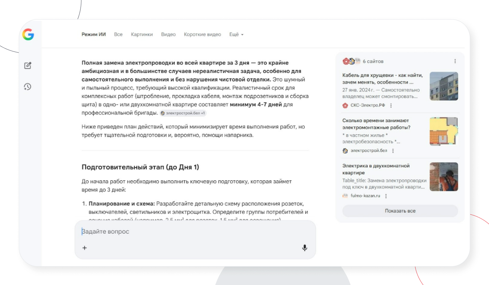The width and height of the screenshot is (489, 285).
Task: Go to the Все results tab
Action: click(x=118, y=35)
